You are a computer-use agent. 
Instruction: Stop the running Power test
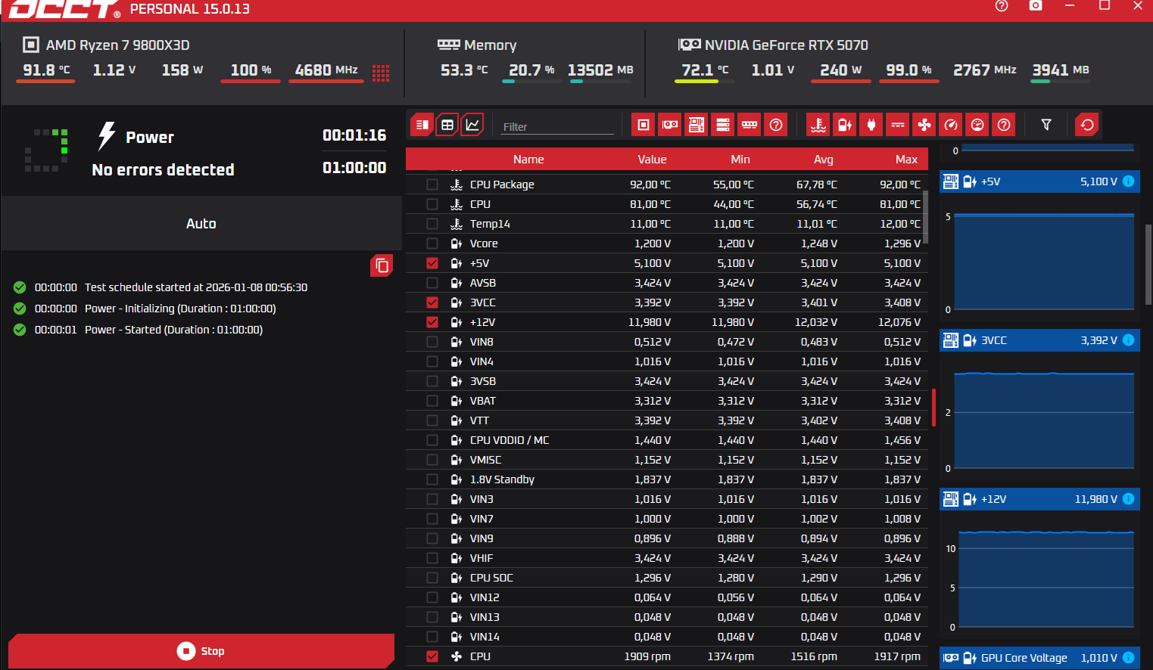click(201, 651)
